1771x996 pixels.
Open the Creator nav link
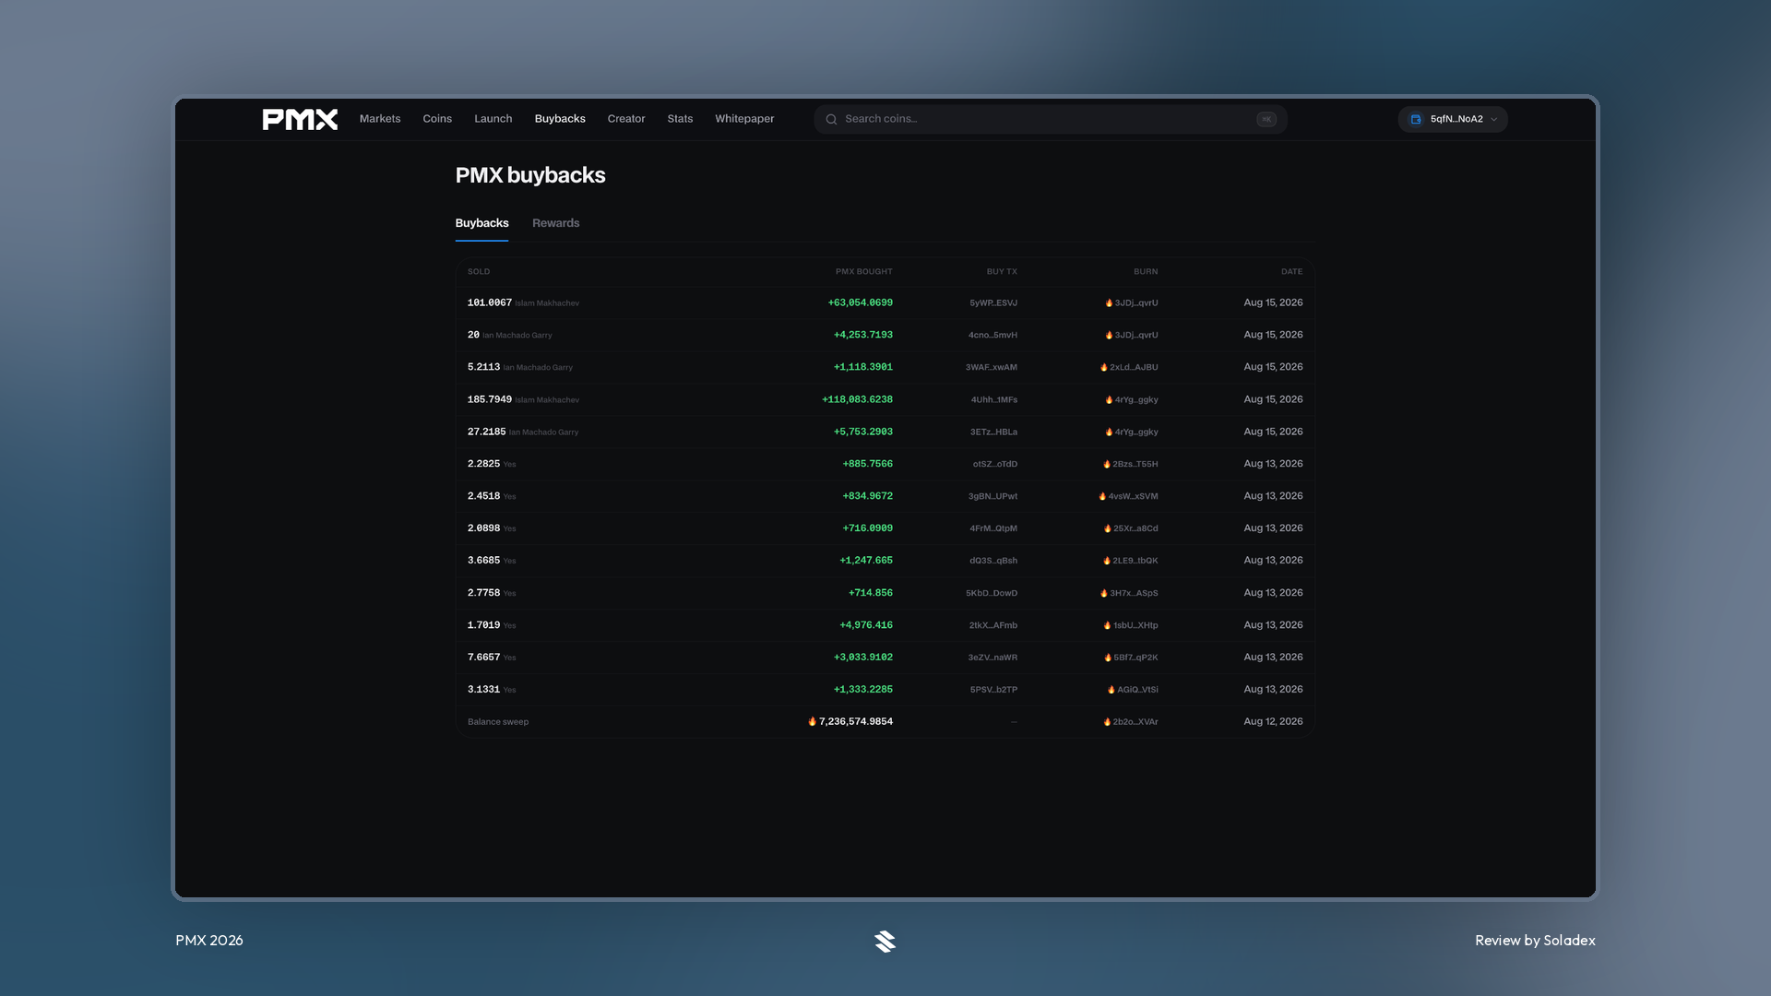[626, 119]
